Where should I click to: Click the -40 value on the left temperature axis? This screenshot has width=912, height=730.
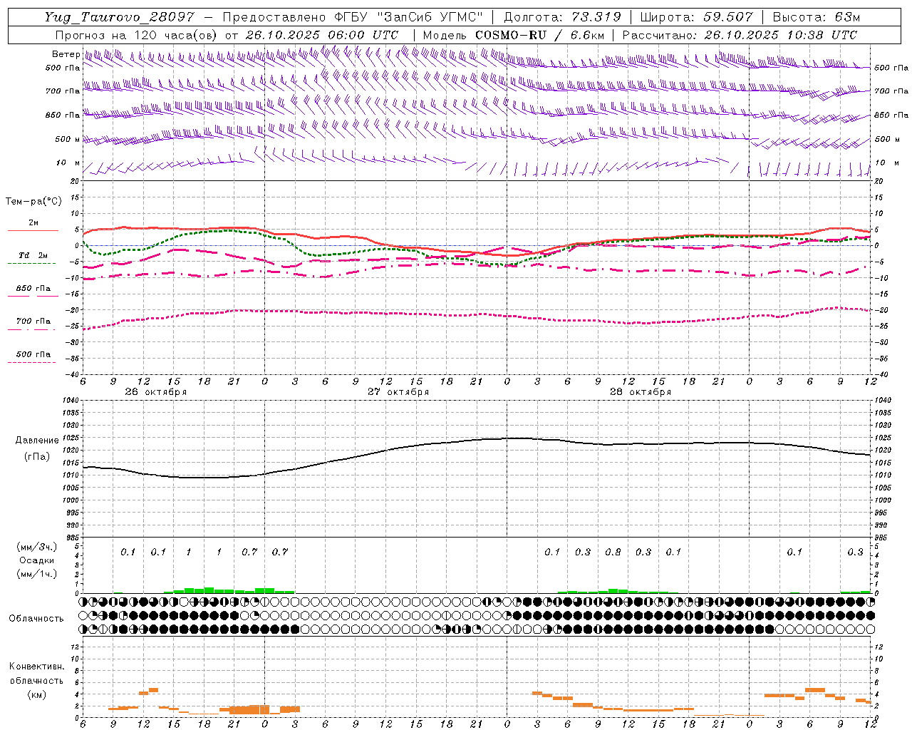[x=73, y=374]
